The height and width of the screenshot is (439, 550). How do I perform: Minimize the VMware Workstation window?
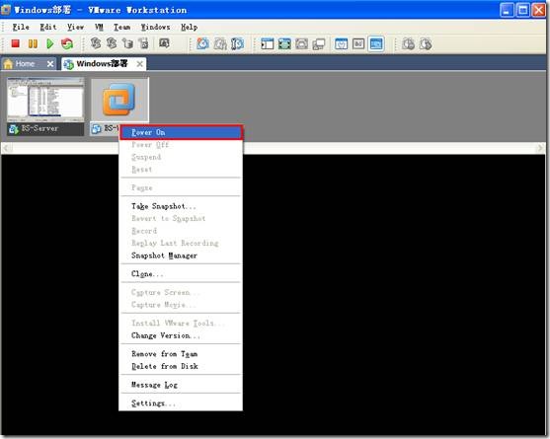[507, 10]
